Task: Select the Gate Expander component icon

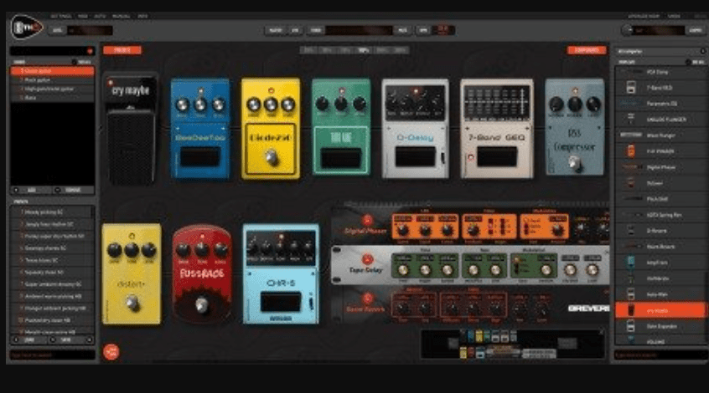Action: tap(631, 326)
